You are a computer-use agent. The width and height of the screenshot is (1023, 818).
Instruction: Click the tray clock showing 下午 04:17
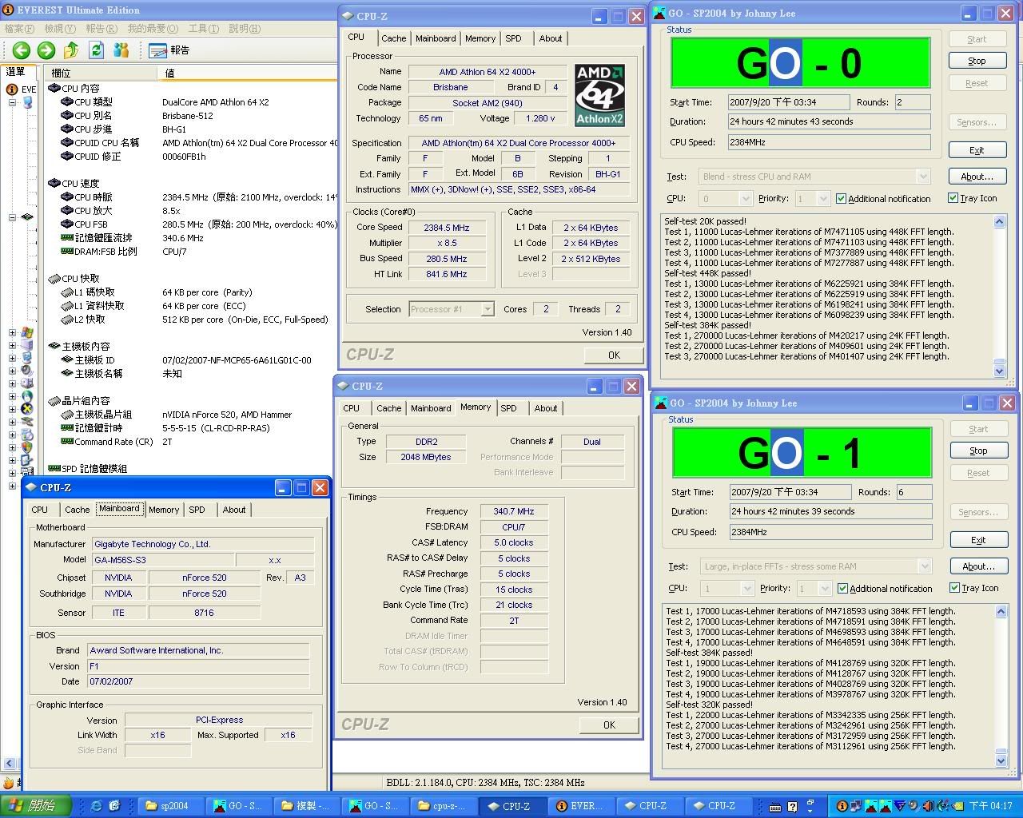coord(990,806)
